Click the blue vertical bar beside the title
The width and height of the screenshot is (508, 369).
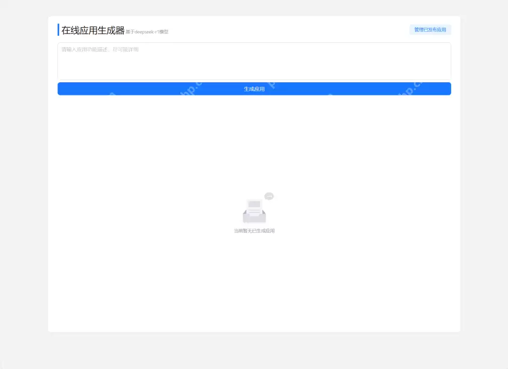[58, 30]
